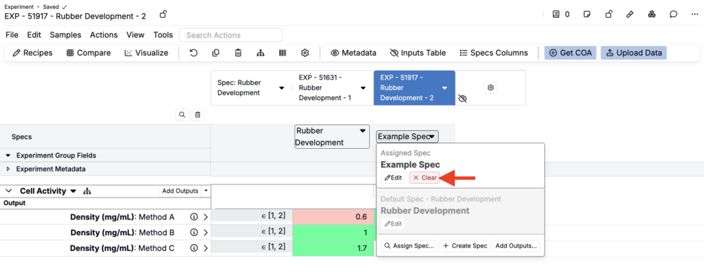
Task: Open the comments speech bubble icon
Action: (x=674, y=14)
